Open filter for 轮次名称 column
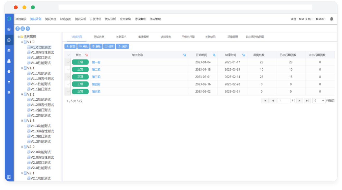The height and width of the screenshot is (190, 342). 184,55
